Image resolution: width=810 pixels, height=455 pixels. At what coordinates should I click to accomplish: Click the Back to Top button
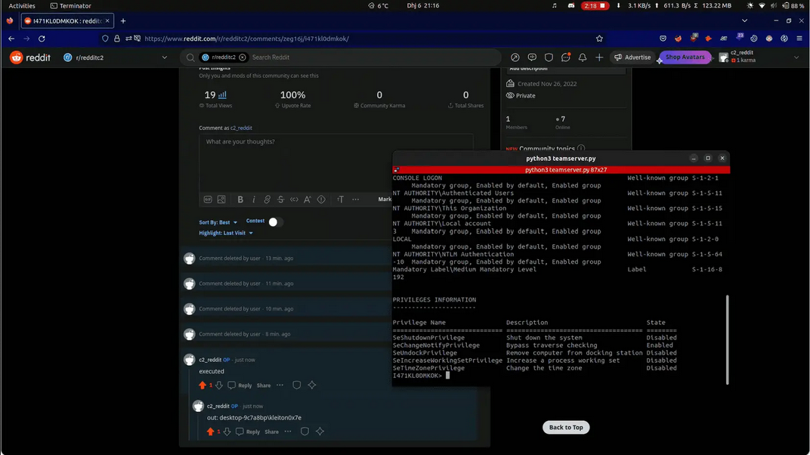click(566, 428)
